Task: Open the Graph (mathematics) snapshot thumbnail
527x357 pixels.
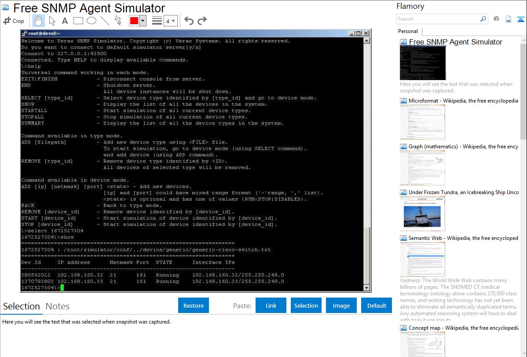Action: click(x=422, y=168)
